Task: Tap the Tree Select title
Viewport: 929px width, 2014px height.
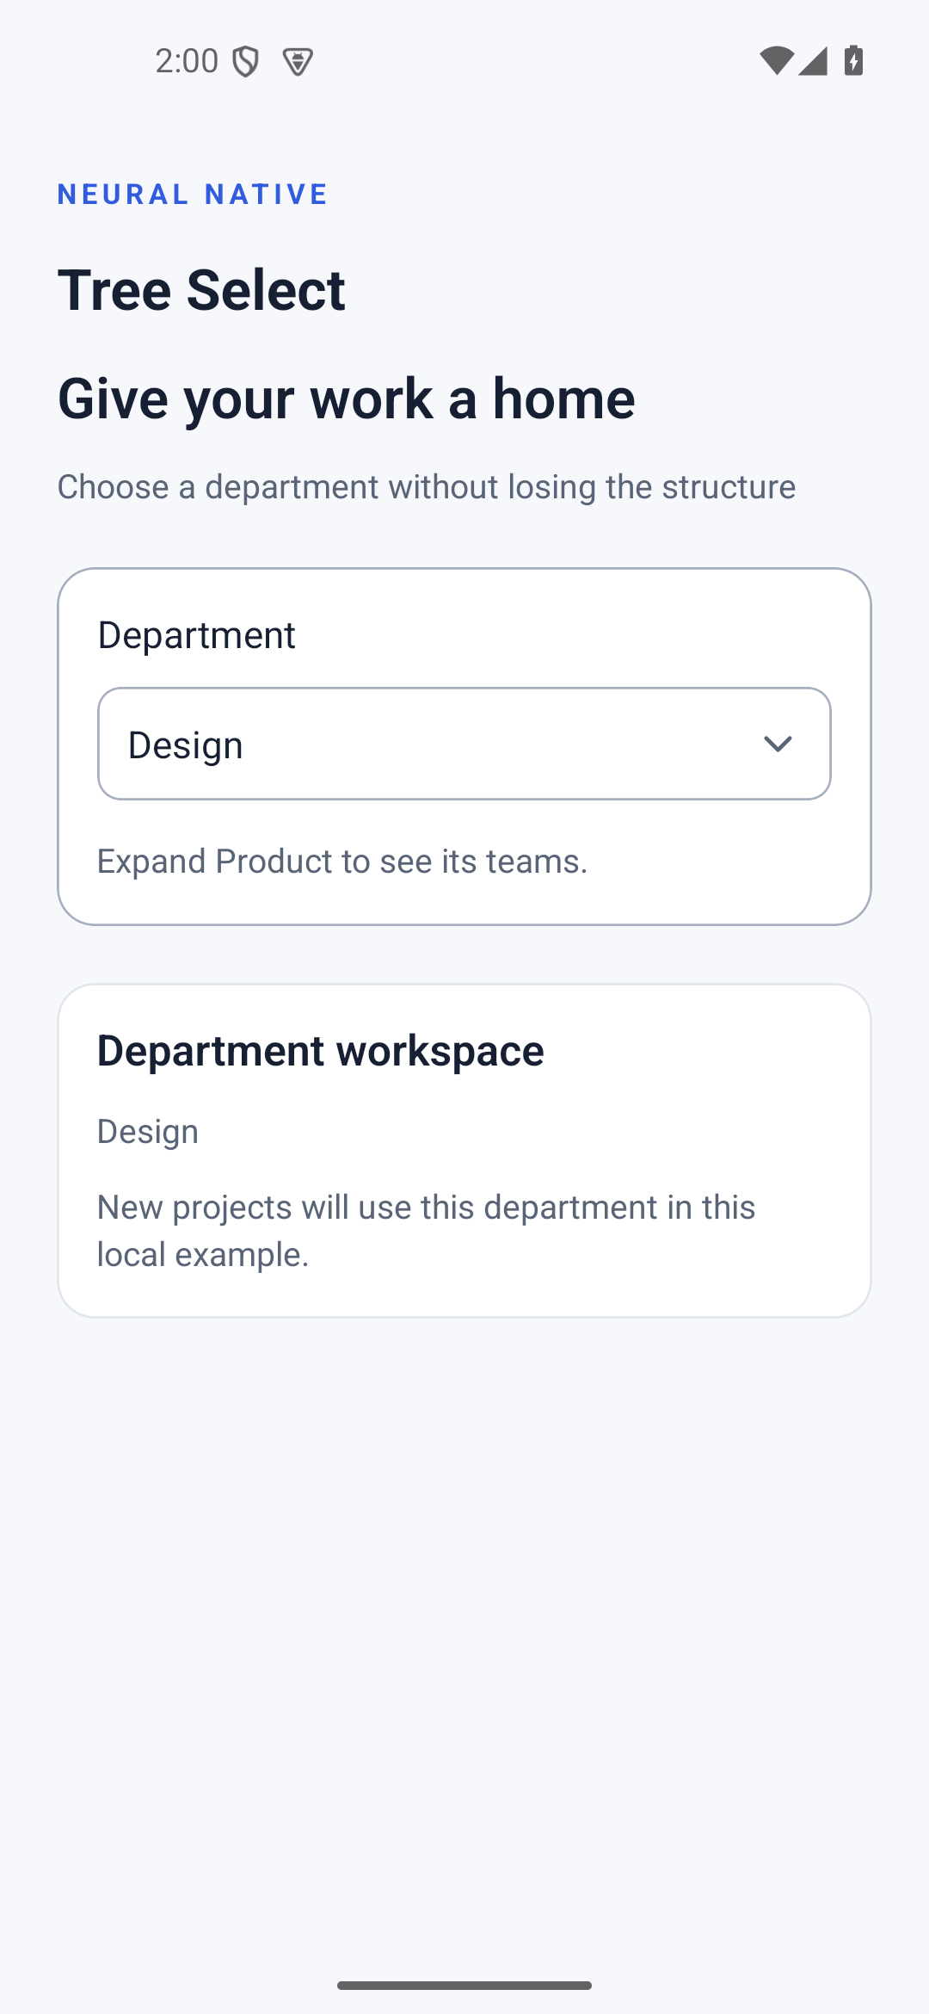Action: point(201,290)
